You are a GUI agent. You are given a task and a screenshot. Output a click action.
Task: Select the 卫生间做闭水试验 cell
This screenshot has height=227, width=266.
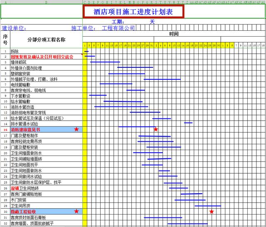point(46,176)
